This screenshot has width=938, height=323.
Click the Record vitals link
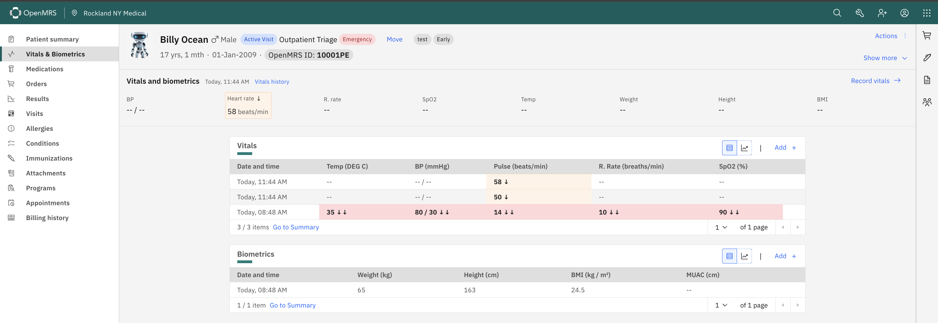point(875,81)
